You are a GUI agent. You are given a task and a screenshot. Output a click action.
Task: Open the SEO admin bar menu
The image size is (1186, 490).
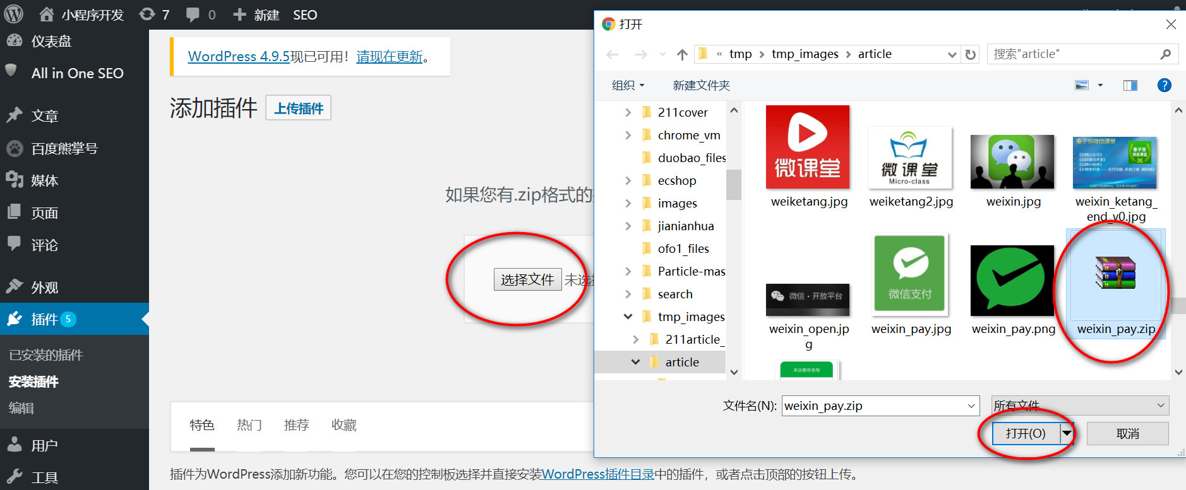tap(305, 15)
